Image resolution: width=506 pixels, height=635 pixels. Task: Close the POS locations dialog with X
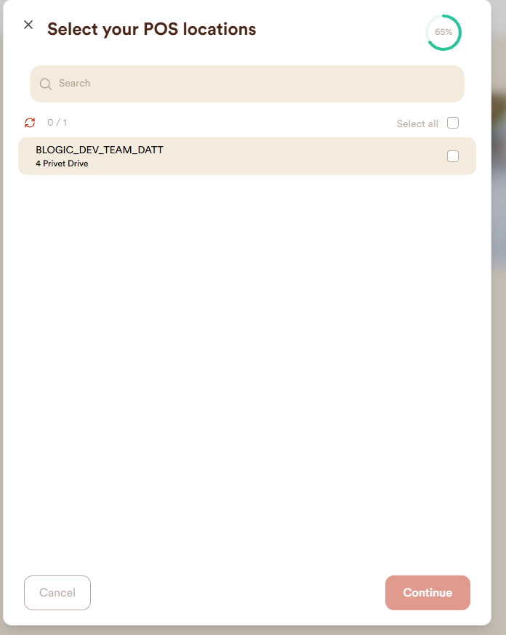click(x=28, y=25)
